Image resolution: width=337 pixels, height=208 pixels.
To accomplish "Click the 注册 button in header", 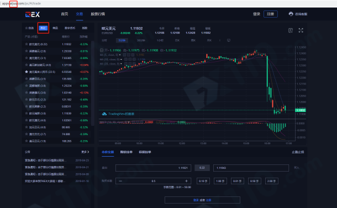I will (270, 14).
